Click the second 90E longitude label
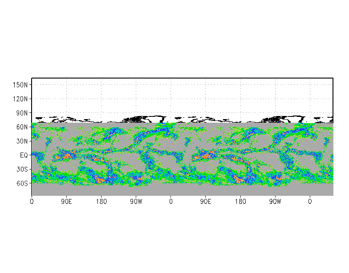The height and width of the screenshot is (273, 349). pyautogui.click(x=206, y=202)
